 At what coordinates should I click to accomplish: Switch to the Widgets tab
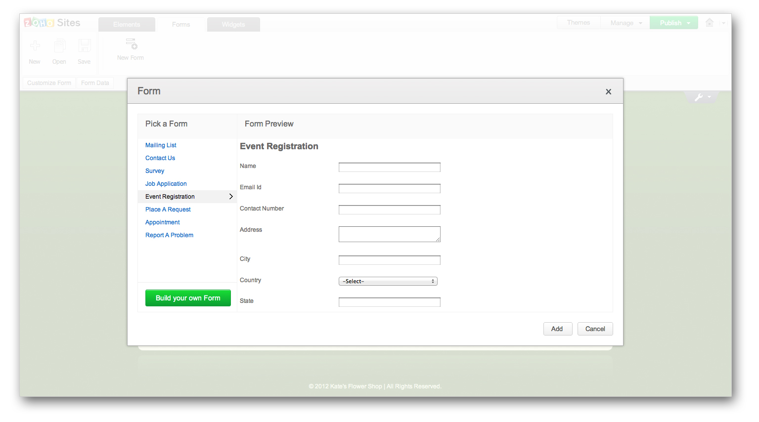(233, 24)
